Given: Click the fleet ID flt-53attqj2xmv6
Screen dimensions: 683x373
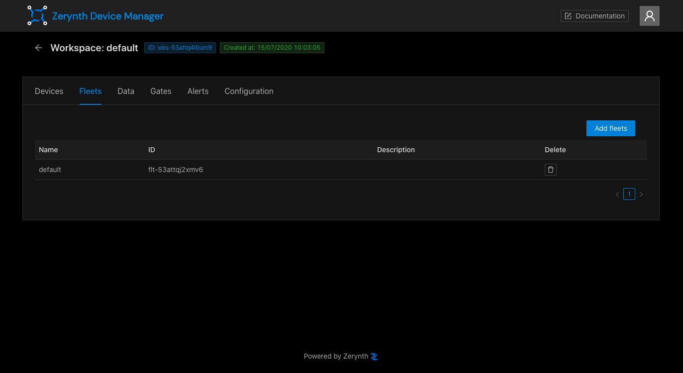Looking at the screenshot, I should (176, 170).
